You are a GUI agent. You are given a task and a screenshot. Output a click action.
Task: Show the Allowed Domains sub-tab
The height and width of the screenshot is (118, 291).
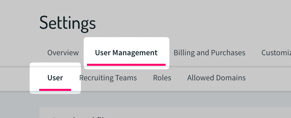[216, 78]
